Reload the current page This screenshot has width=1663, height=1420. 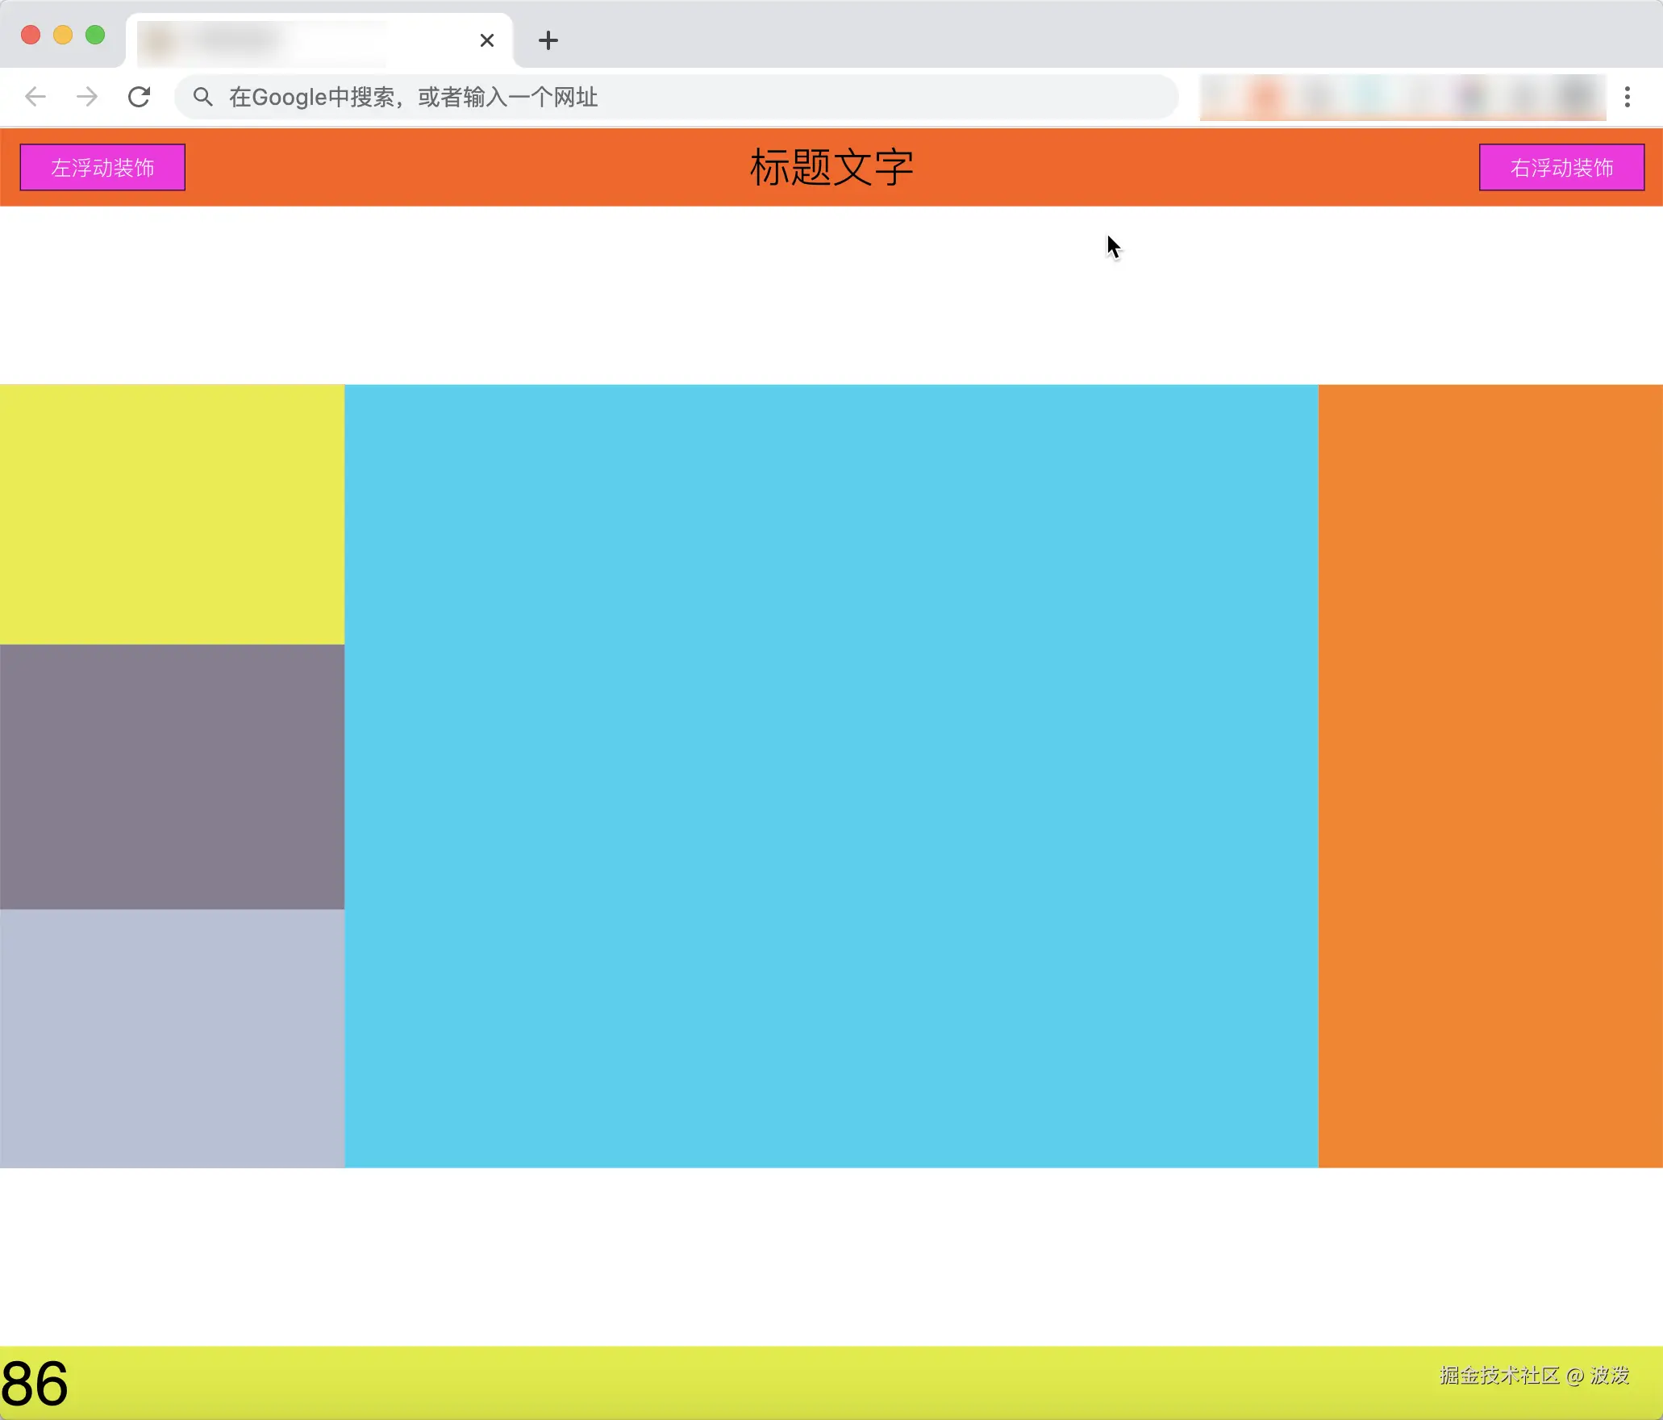[x=139, y=97]
